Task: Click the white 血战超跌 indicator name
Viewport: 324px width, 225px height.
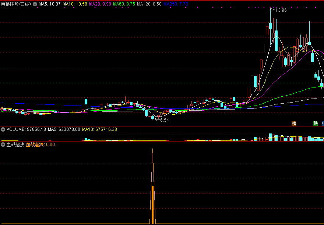Action: coord(15,144)
